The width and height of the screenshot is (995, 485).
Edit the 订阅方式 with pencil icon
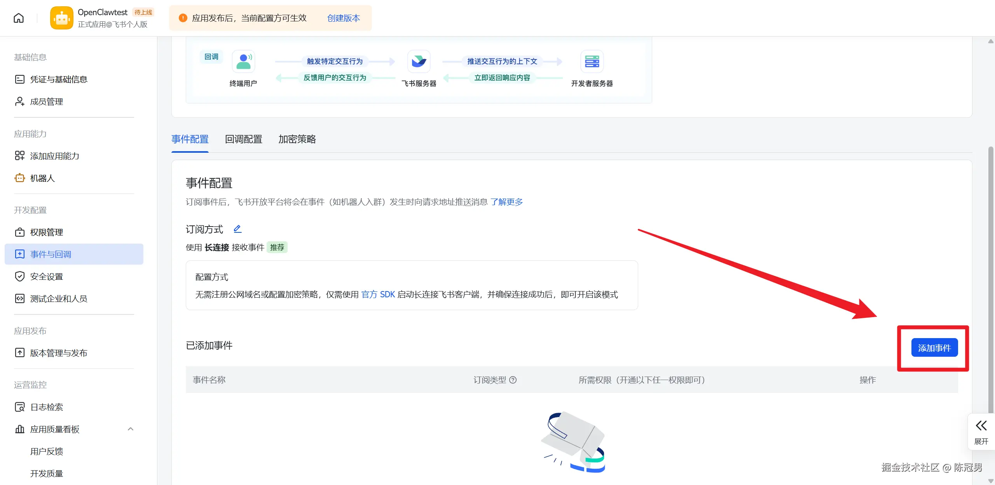pyautogui.click(x=237, y=229)
